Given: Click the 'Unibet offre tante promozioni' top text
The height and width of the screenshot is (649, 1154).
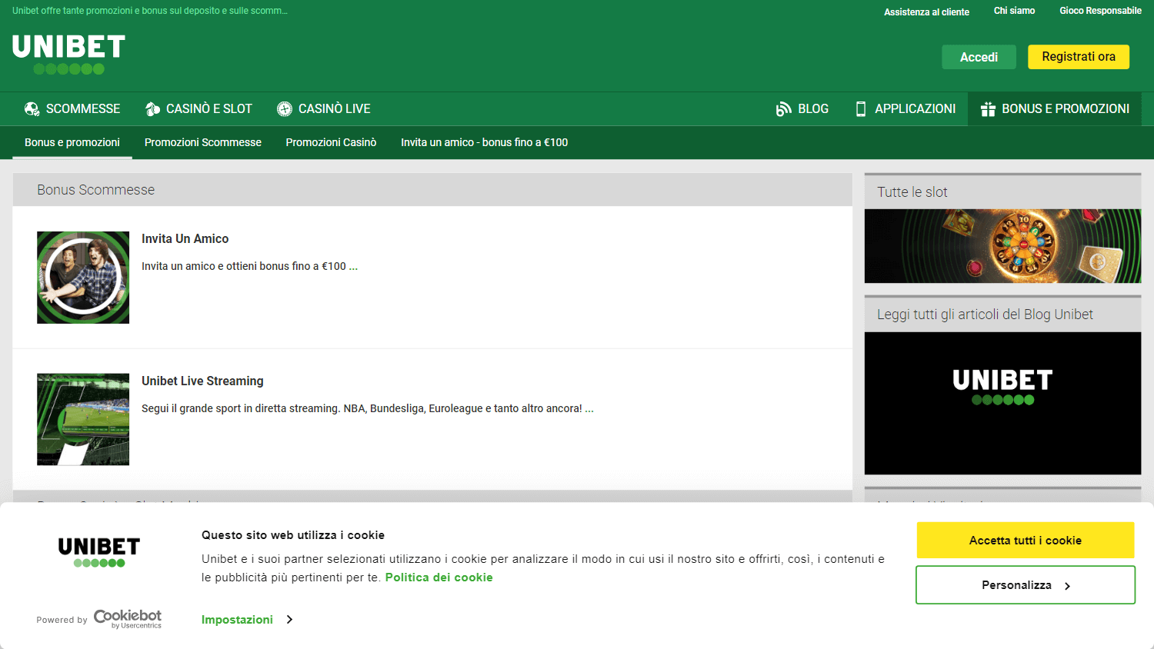Looking at the screenshot, I should tap(150, 11).
